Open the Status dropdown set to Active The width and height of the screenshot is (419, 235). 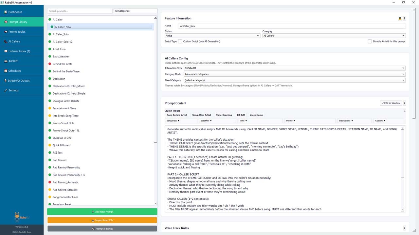tap(212, 36)
